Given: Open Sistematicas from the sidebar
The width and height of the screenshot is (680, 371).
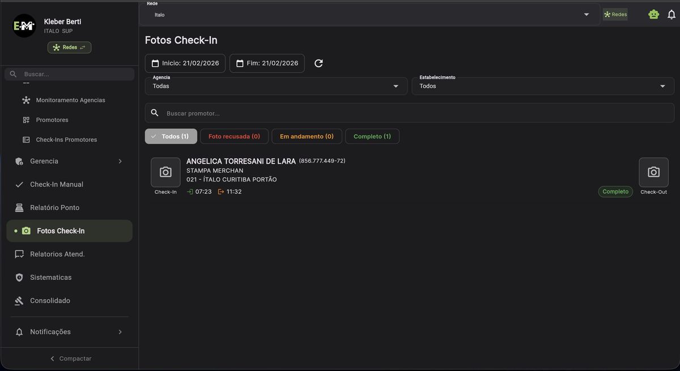Looking at the screenshot, I should 50,277.
